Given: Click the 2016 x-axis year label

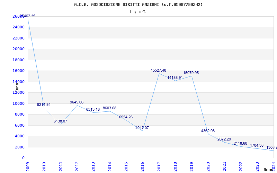Looking at the screenshot, I should coord(143,167).
